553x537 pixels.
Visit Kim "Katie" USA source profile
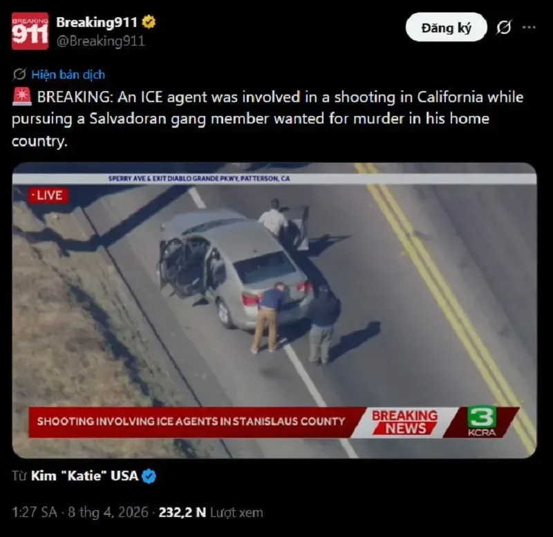84,476
